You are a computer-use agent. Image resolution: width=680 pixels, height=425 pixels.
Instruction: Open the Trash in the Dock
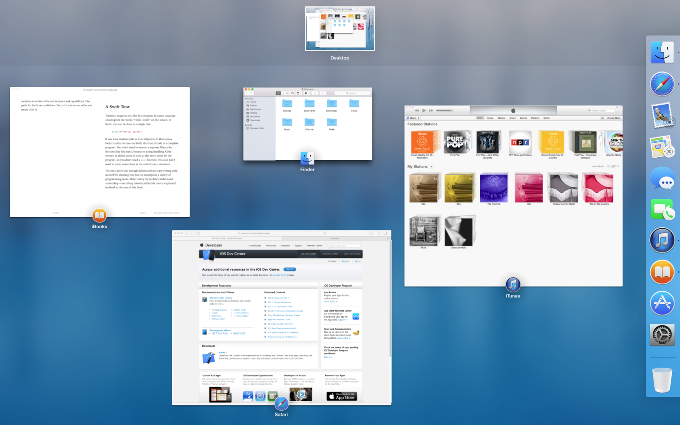662,380
